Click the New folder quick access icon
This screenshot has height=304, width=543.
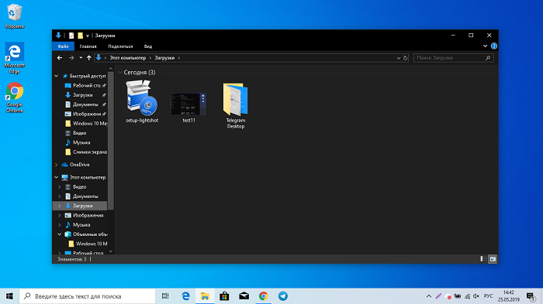tap(80, 36)
